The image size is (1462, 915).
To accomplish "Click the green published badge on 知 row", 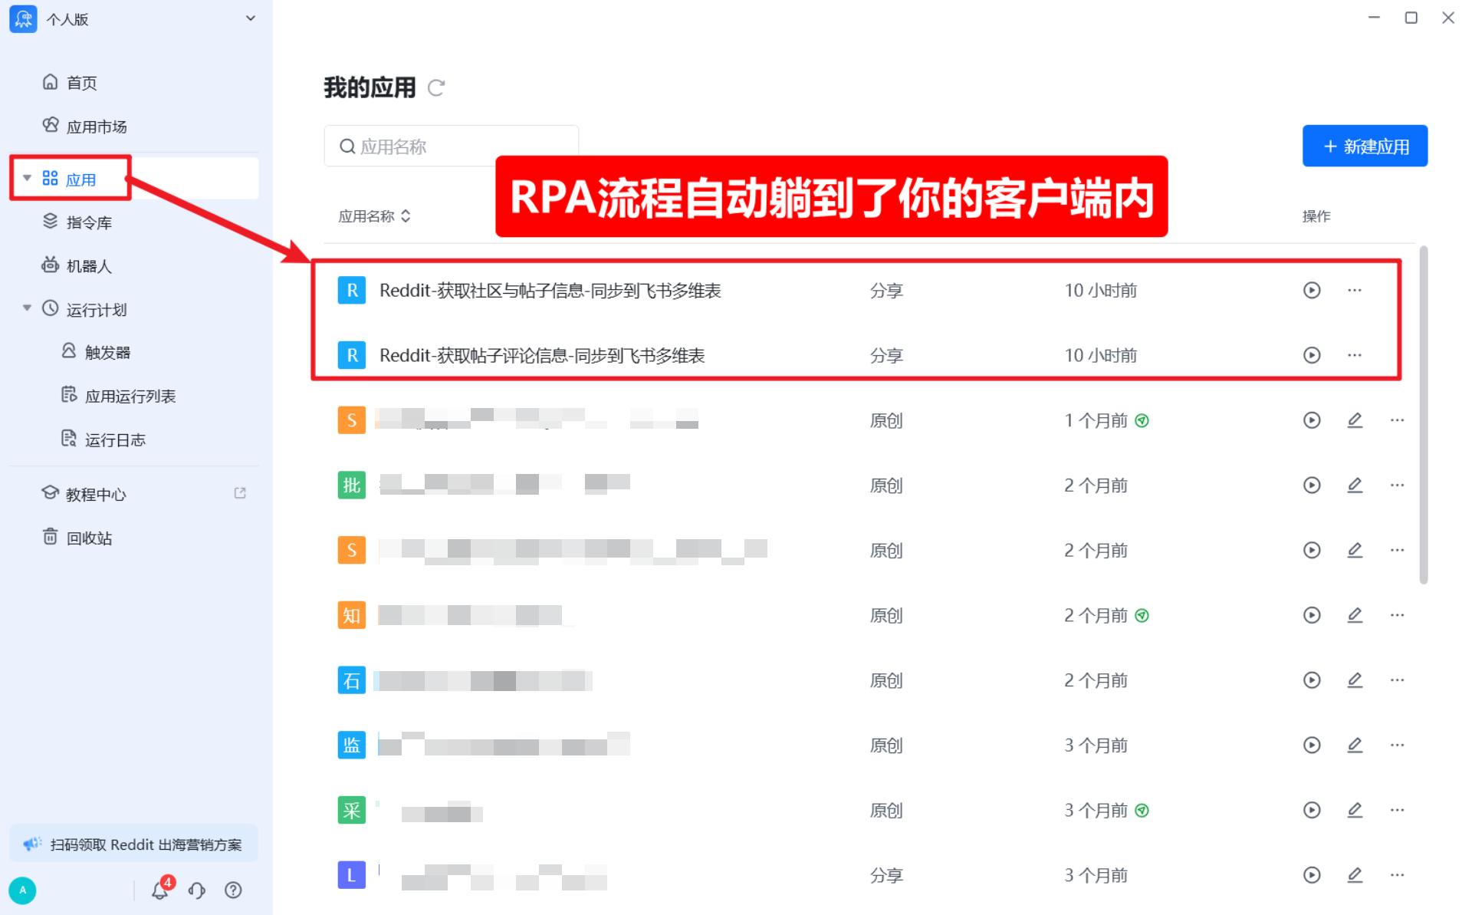I will [1142, 615].
